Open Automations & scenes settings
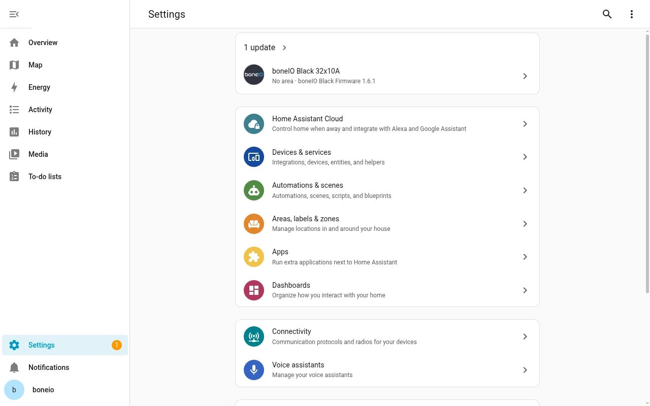 [387, 190]
